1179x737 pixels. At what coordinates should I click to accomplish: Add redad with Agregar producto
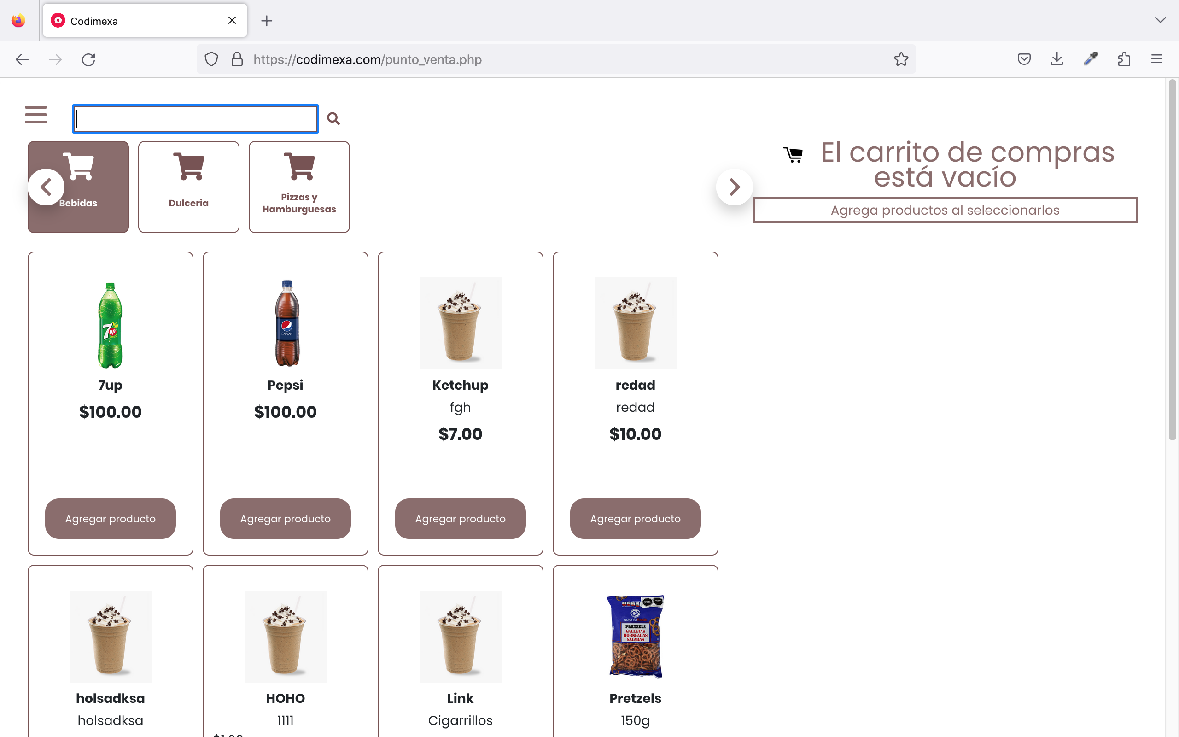(635, 518)
